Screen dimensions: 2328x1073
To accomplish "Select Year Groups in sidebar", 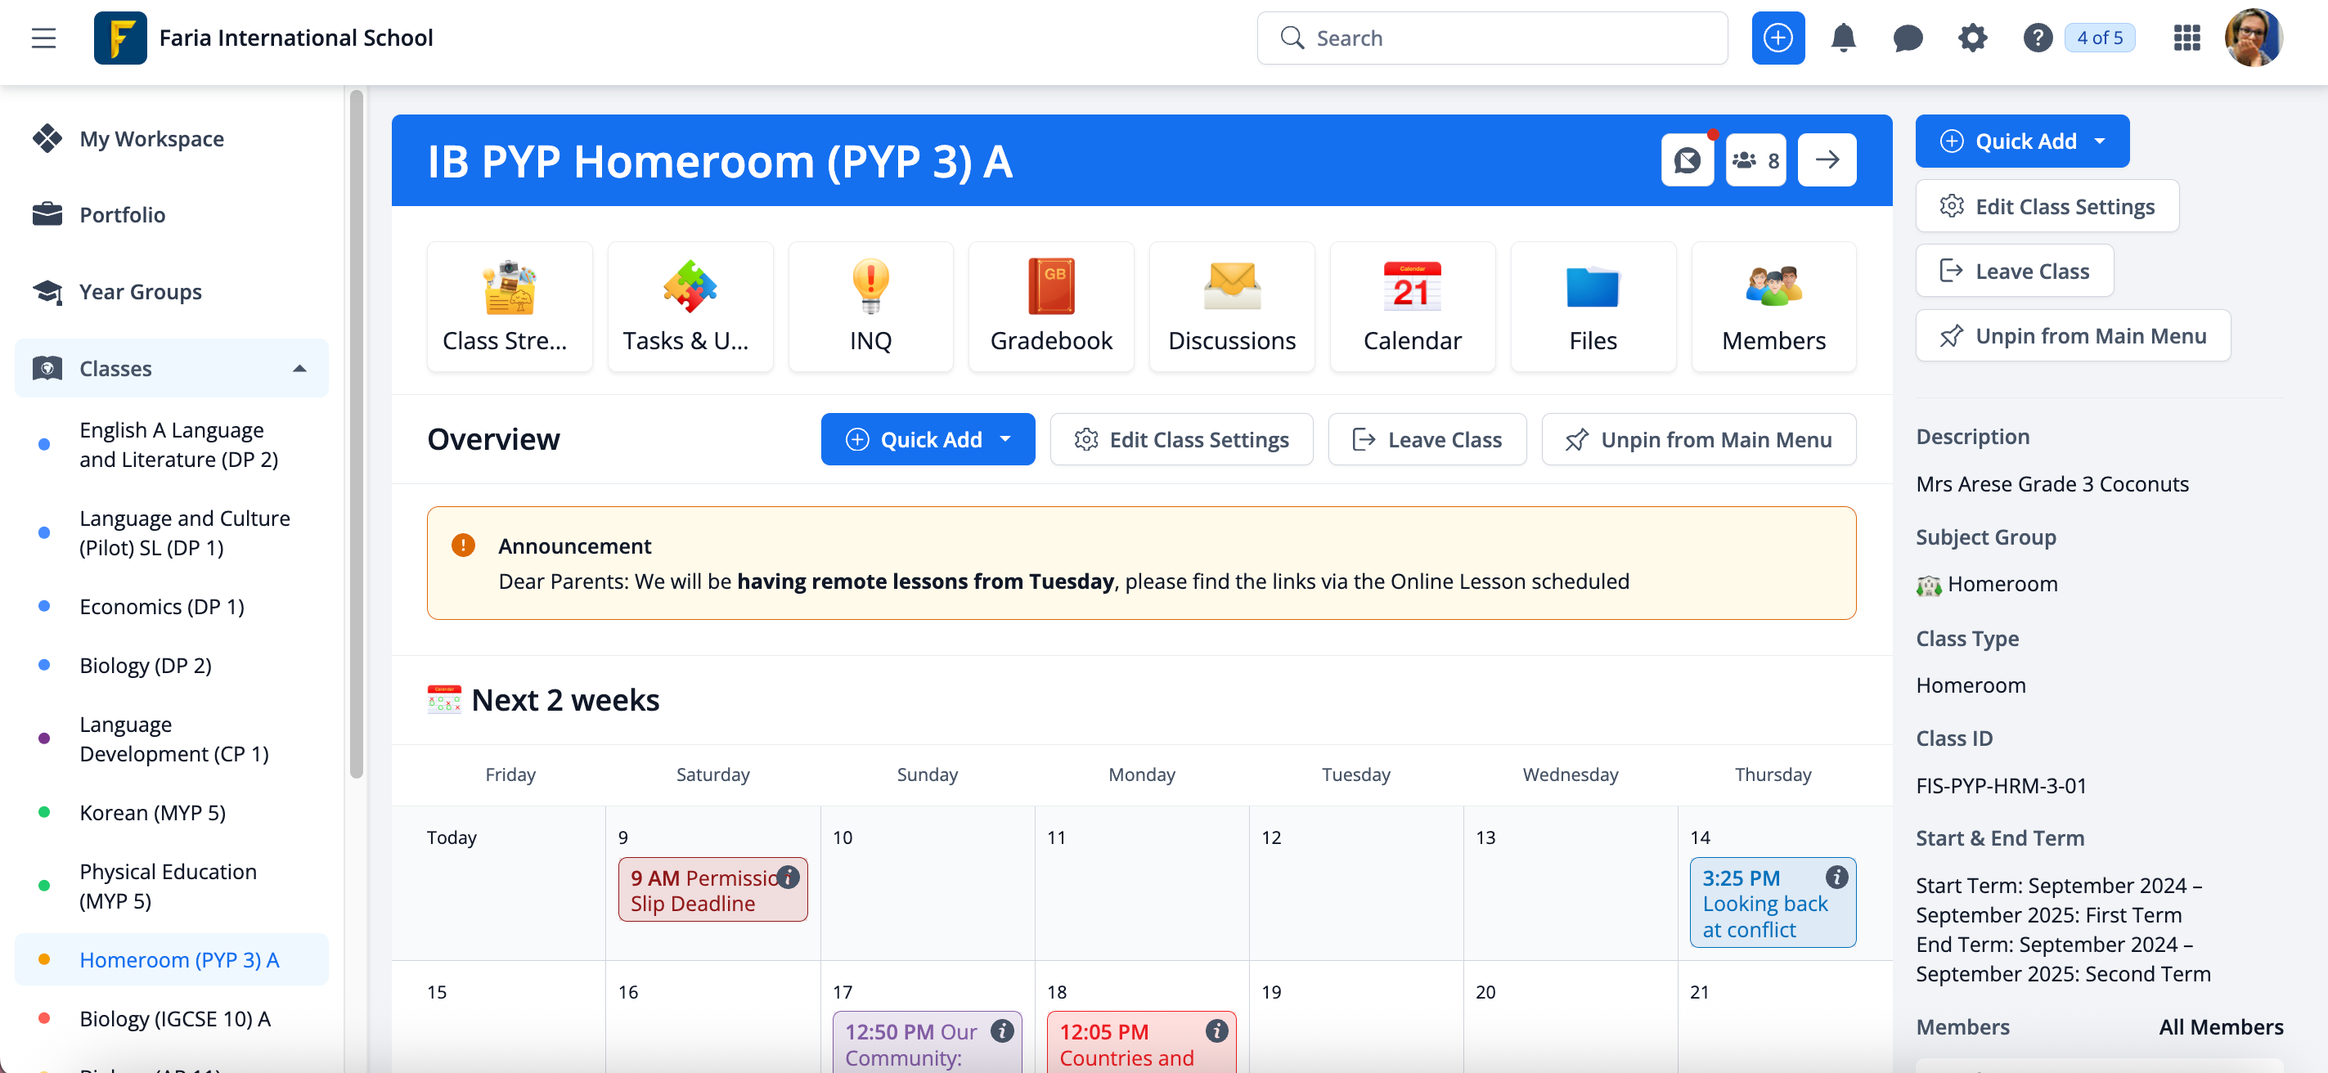I will coord(140,291).
